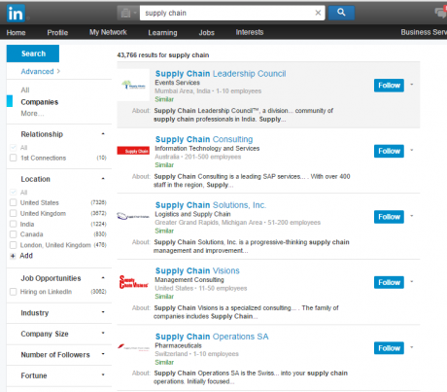
Task: Open the Profile menu item
Action: pyautogui.click(x=57, y=32)
